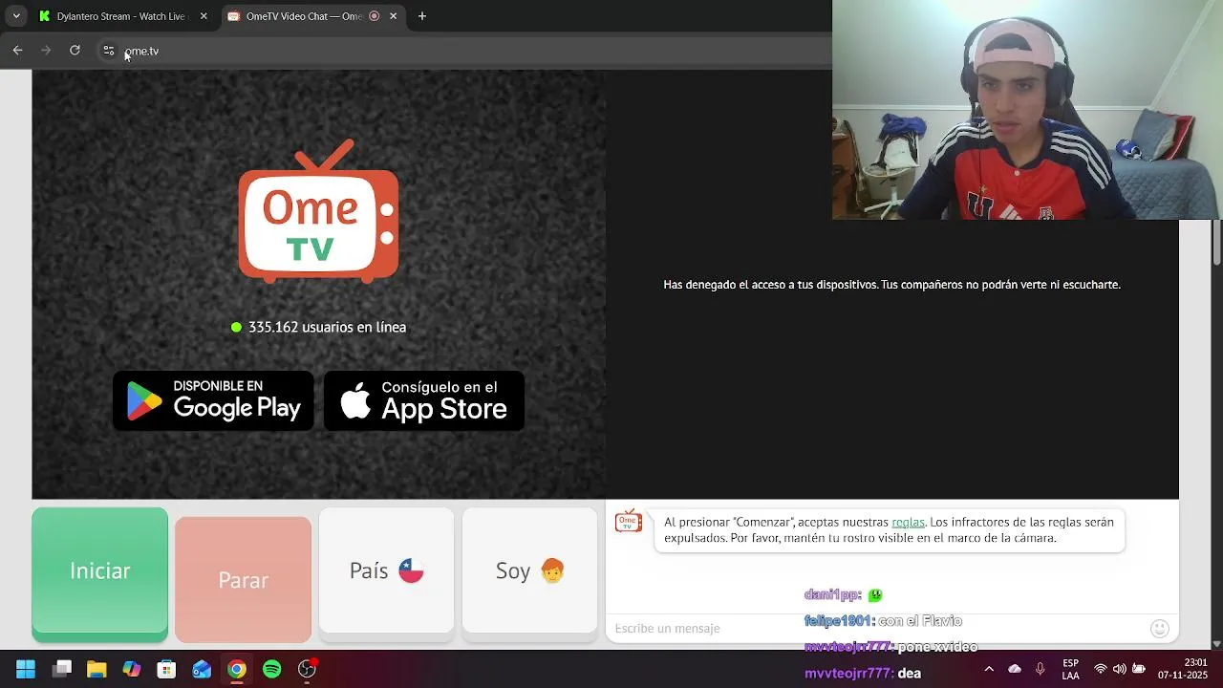Choose country with the País button
The height and width of the screenshot is (688, 1223).
click(x=386, y=570)
